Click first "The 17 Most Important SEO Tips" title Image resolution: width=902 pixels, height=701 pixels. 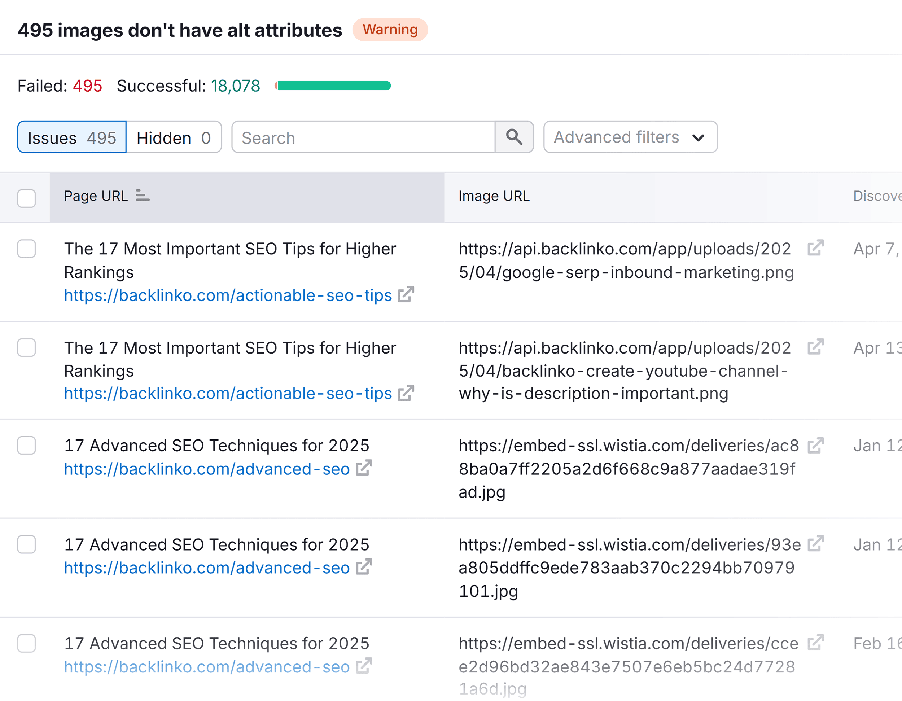click(230, 260)
